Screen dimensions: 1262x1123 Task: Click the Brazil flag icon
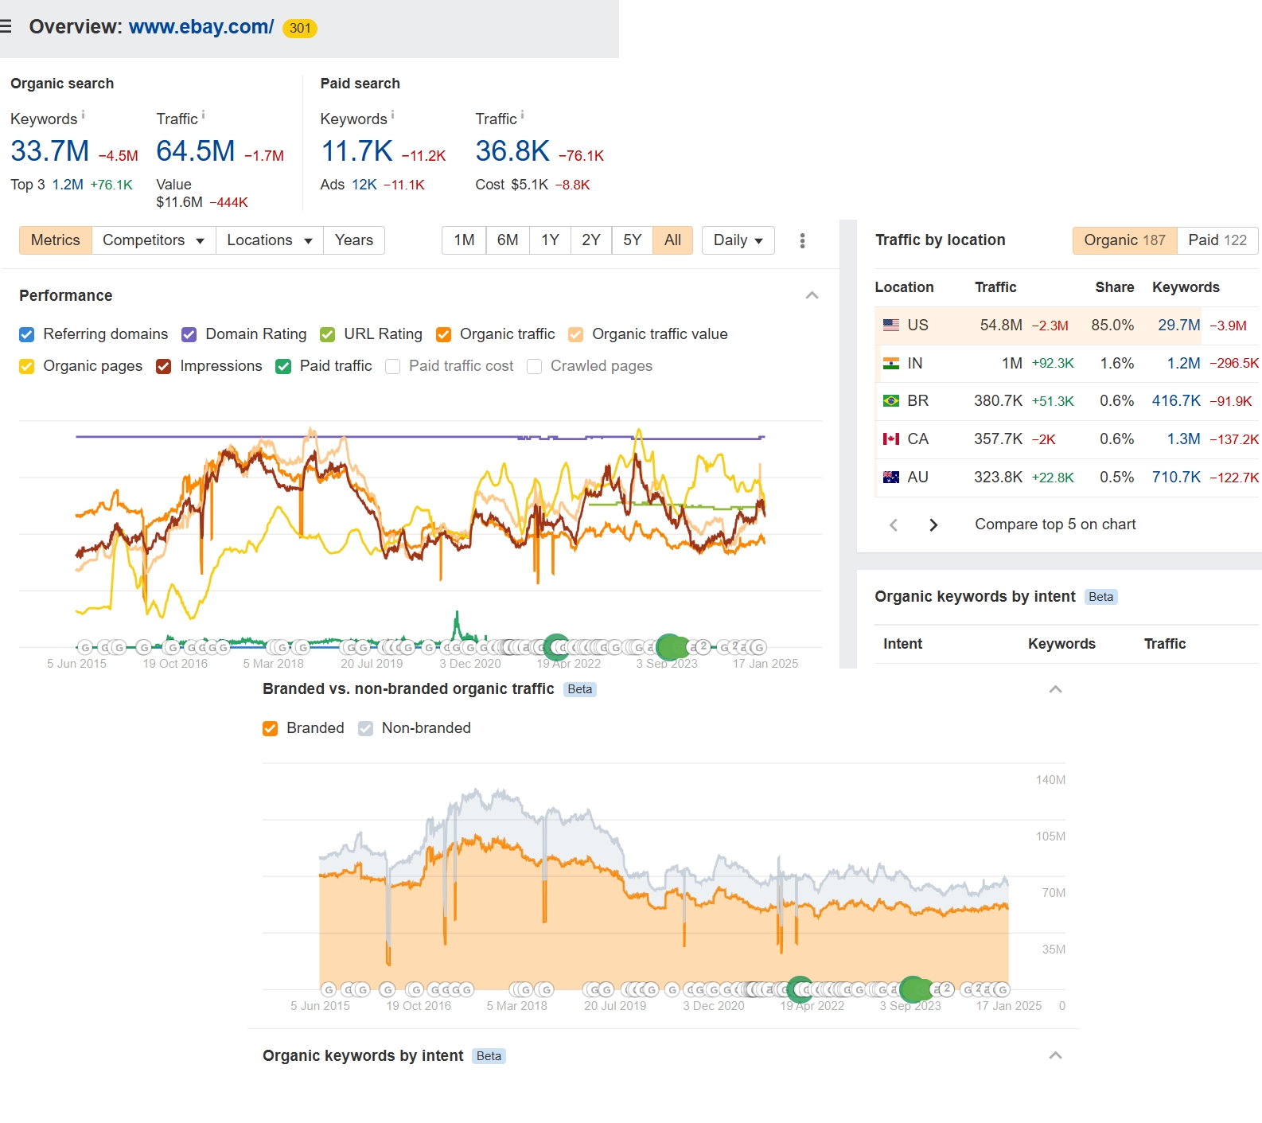coord(891,401)
